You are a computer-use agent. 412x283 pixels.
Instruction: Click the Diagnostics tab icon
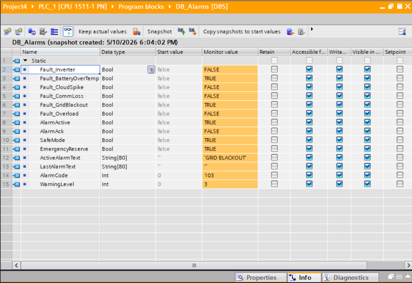[326, 277]
